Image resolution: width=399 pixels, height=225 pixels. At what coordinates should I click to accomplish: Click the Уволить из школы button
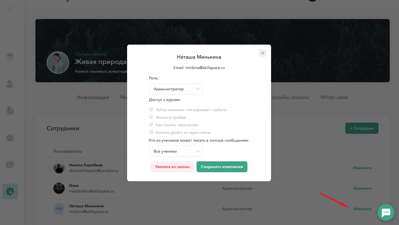click(172, 167)
